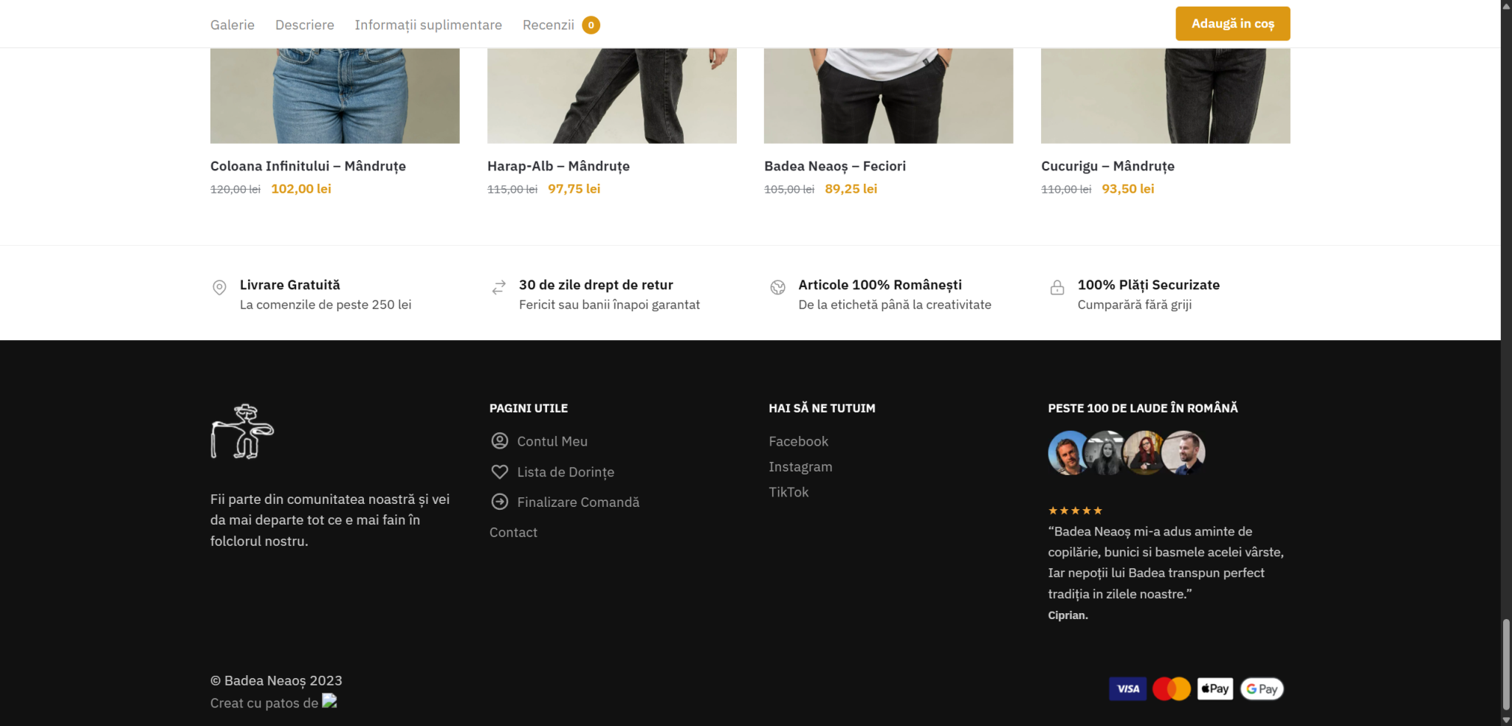Click the Adaugă în coș button
Viewport: 1512px width, 726px height.
point(1233,24)
